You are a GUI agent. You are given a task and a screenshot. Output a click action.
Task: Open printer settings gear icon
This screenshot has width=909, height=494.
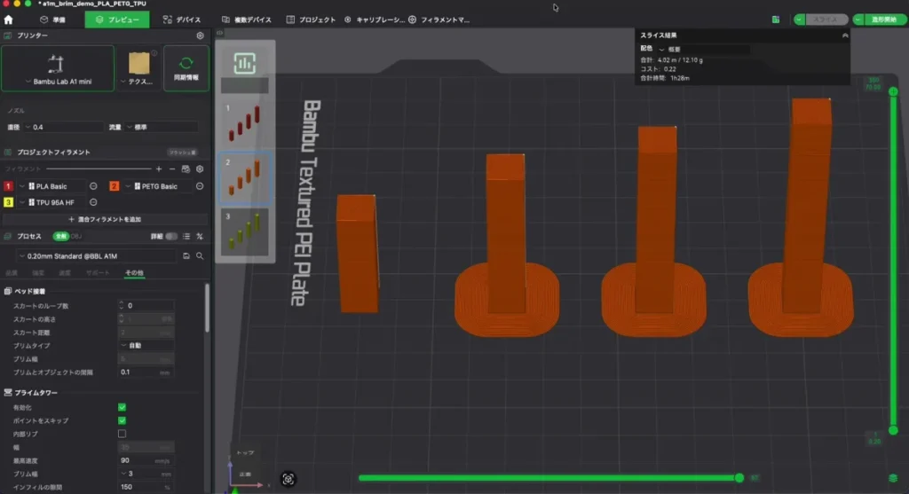click(200, 35)
